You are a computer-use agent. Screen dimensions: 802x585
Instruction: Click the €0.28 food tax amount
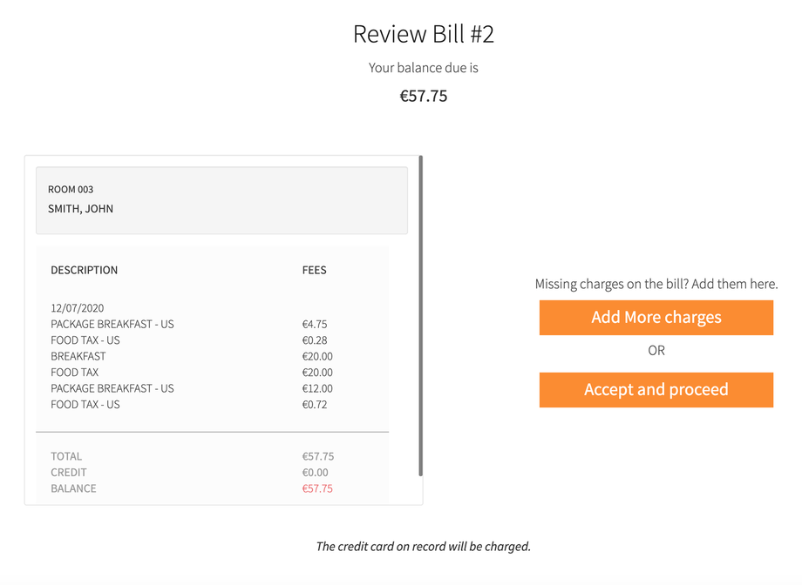pyautogui.click(x=315, y=340)
